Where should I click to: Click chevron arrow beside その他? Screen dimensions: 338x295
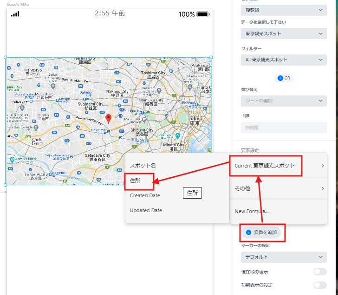[x=323, y=188]
